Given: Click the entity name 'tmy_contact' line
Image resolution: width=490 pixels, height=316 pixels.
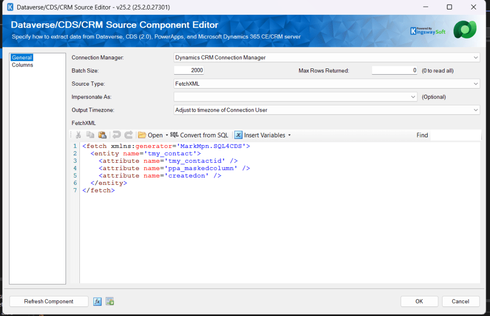Looking at the screenshot, I should [145, 154].
